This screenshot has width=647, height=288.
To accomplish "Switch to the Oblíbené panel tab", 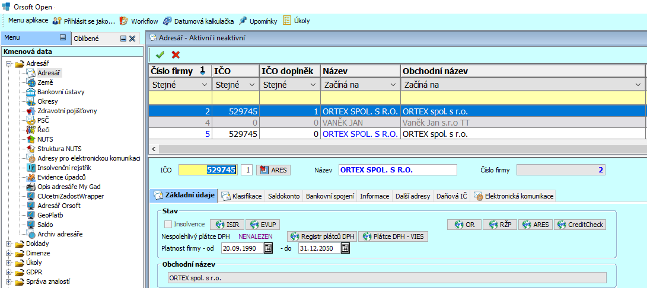I will coord(85,39).
